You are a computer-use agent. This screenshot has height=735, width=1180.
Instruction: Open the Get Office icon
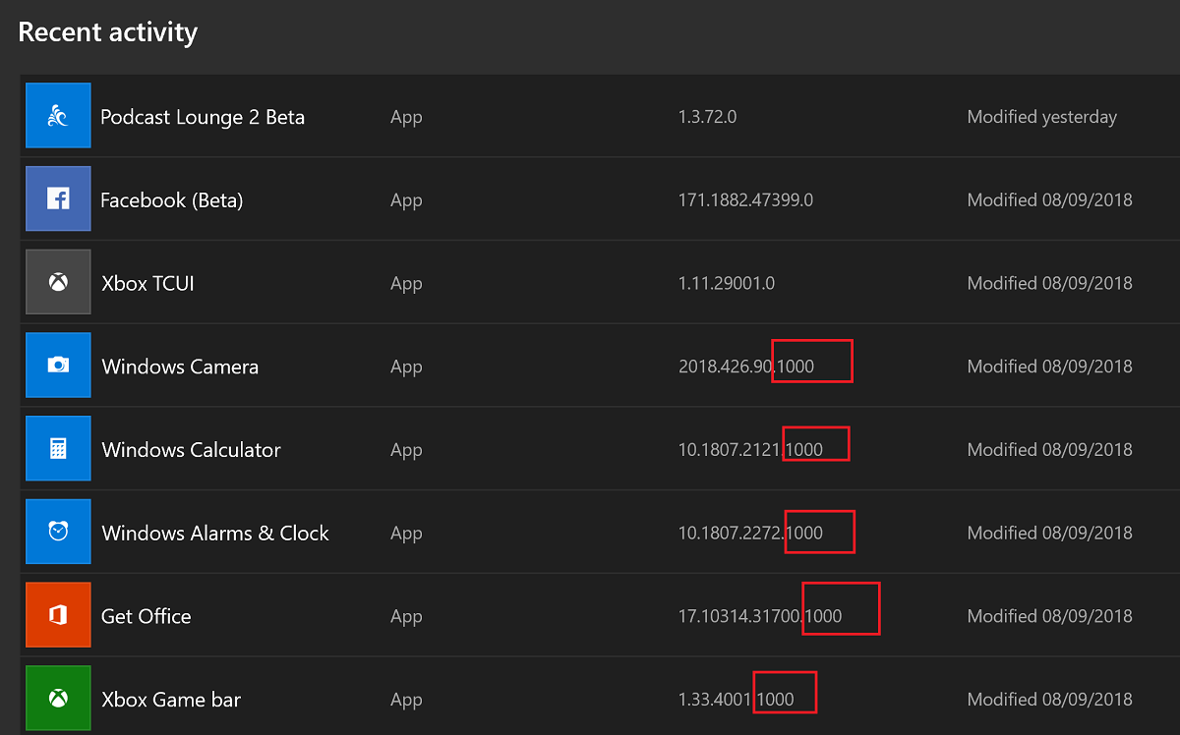pos(58,616)
